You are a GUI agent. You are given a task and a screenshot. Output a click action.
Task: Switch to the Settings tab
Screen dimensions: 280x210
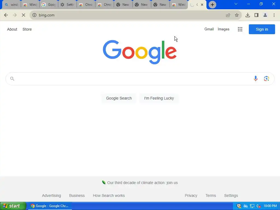(67, 5)
